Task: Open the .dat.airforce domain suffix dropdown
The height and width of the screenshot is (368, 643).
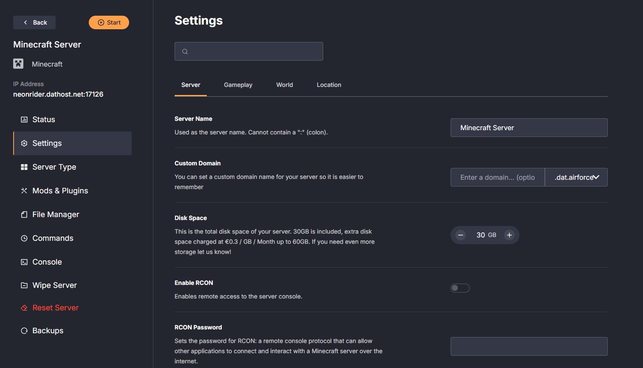Action: point(576,177)
